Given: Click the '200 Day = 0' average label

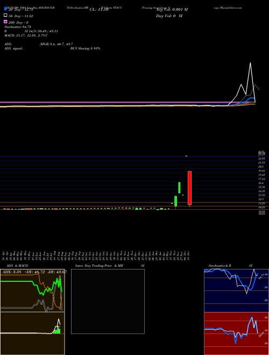Looking at the screenshot, I should pos(18,23).
